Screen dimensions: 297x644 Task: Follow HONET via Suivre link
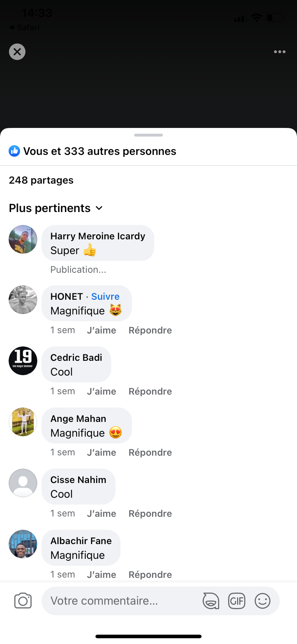tap(105, 296)
